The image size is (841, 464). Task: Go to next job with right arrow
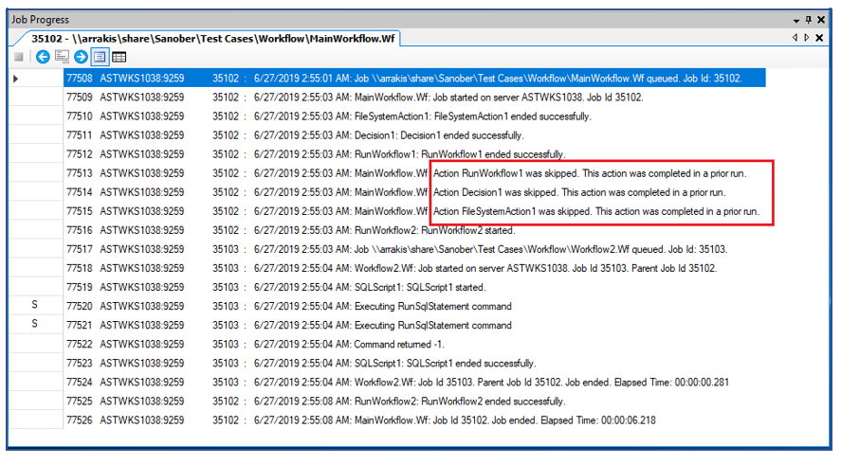(x=81, y=57)
